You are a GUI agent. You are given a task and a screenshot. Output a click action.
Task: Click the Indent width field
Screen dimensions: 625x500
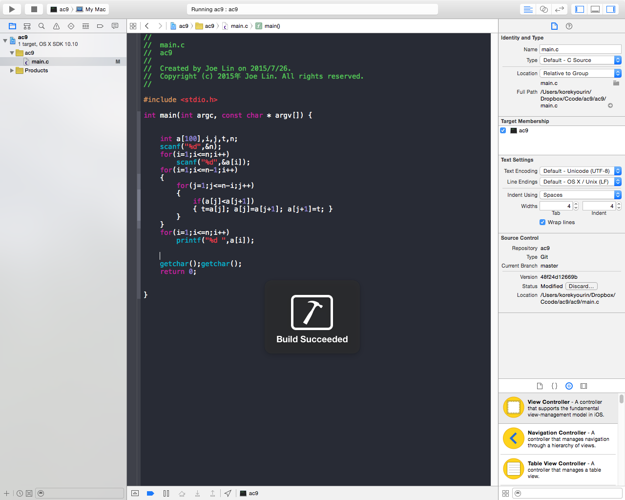point(599,206)
